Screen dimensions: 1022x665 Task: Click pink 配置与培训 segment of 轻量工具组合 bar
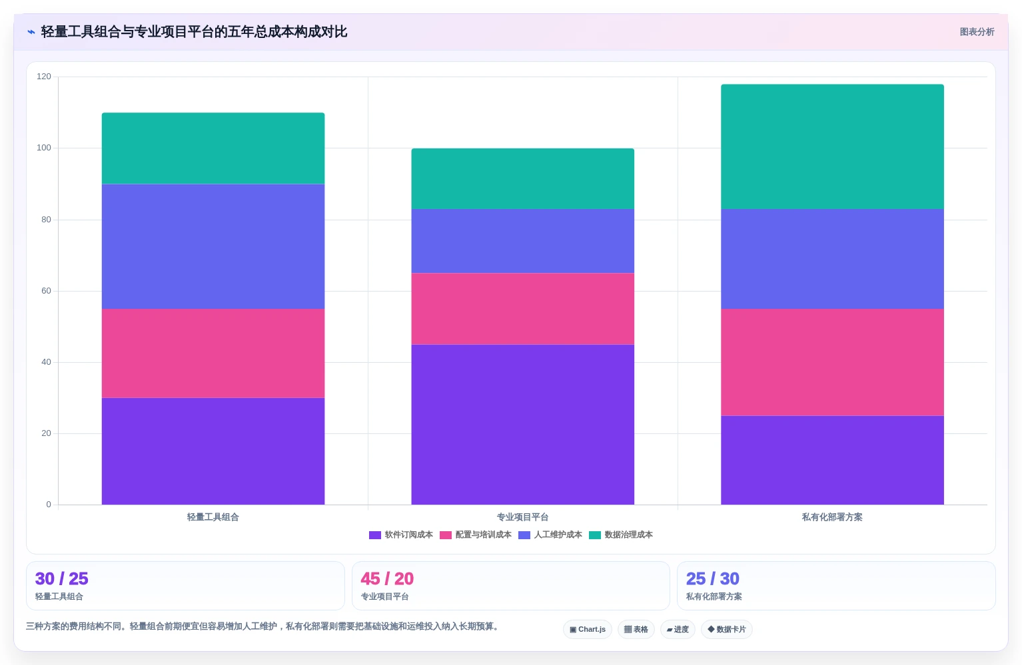click(213, 353)
